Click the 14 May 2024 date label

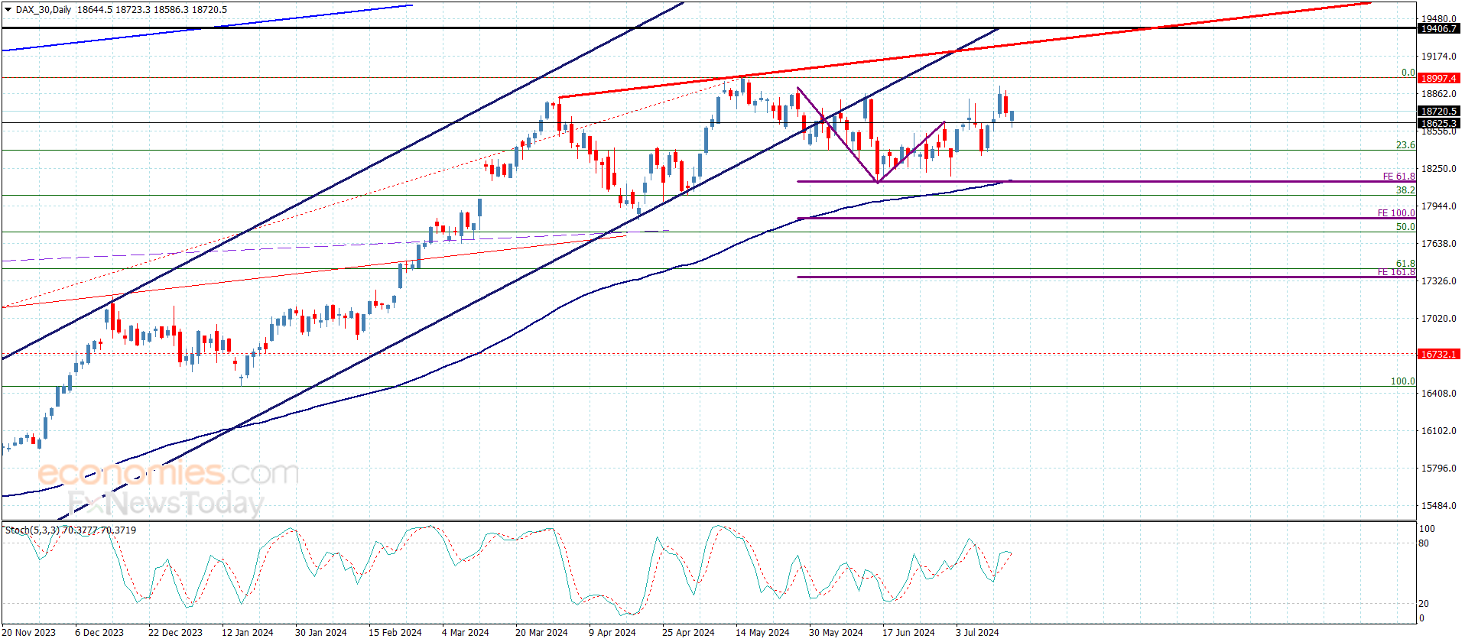coord(762,632)
